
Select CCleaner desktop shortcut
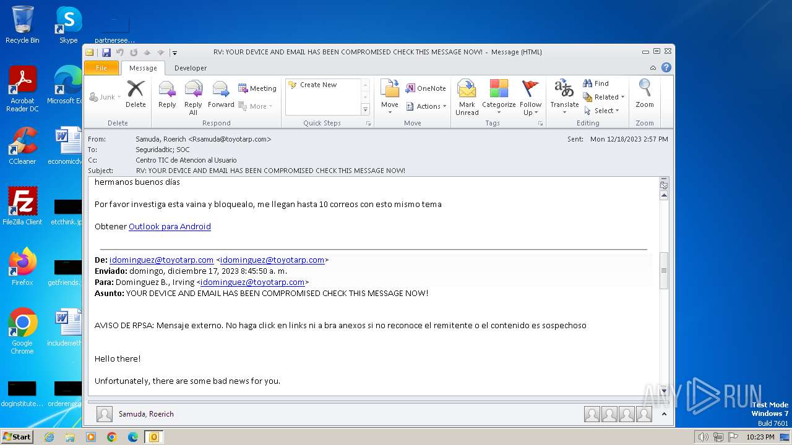(x=22, y=146)
